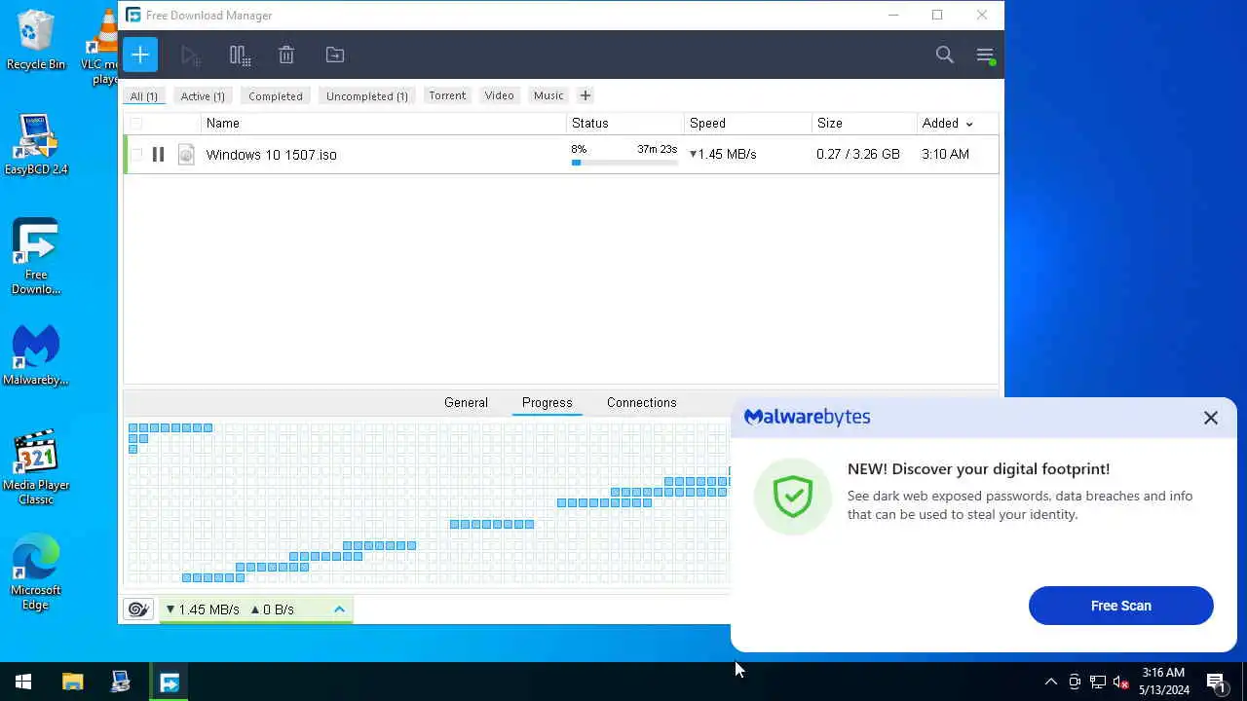Delete selected download with trash icon
The image size is (1247, 701).
286,55
